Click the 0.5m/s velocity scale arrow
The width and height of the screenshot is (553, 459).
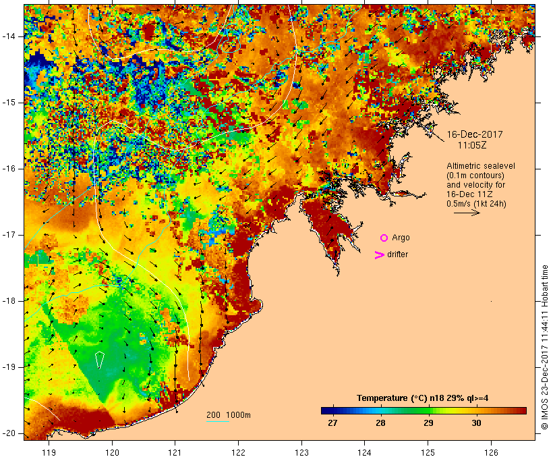tap(467, 213)
